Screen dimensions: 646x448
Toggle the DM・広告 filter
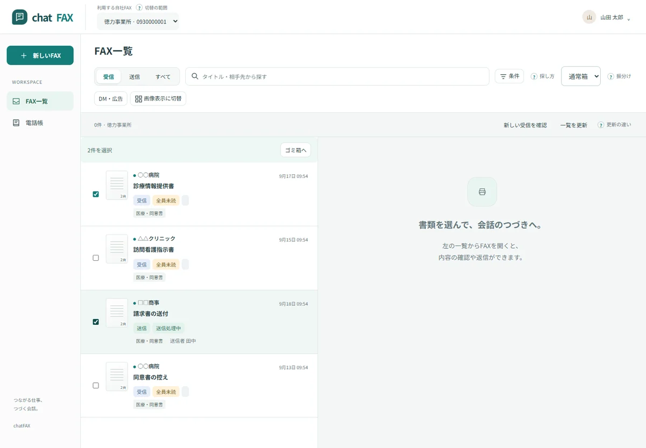111,99
